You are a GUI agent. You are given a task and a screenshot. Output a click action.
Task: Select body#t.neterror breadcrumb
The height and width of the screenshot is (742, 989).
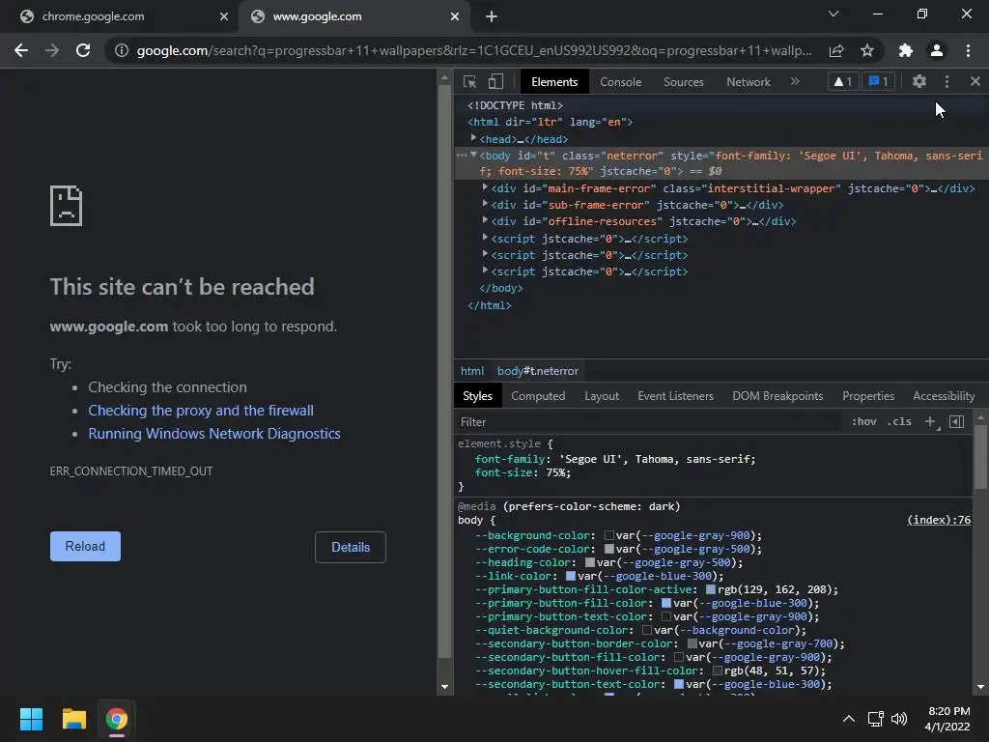tap(537, 371)
